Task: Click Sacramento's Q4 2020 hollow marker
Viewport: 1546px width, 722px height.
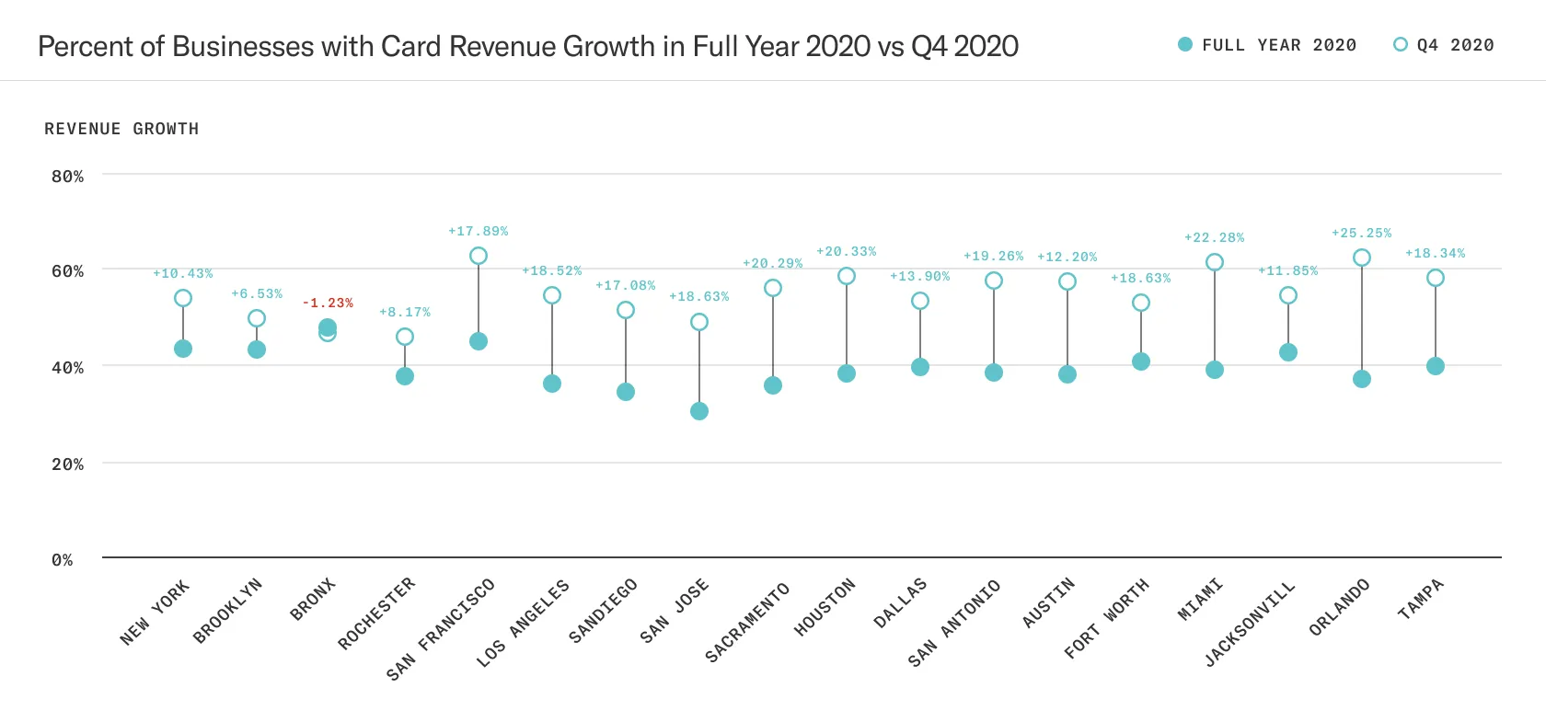Action: point(773,288)
